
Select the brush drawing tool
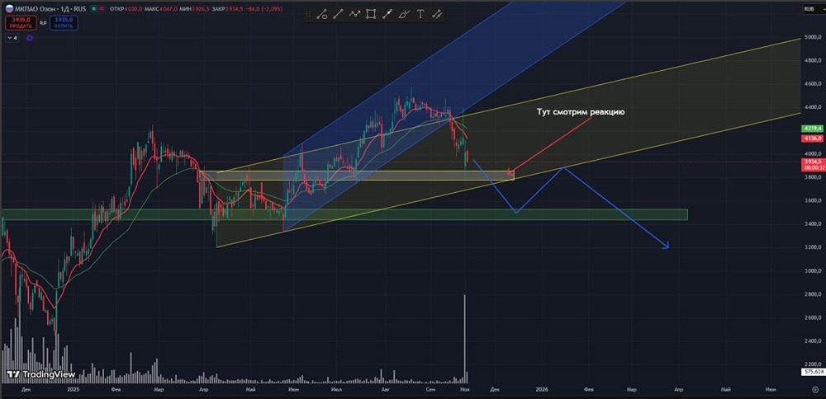tap(404, 15)
